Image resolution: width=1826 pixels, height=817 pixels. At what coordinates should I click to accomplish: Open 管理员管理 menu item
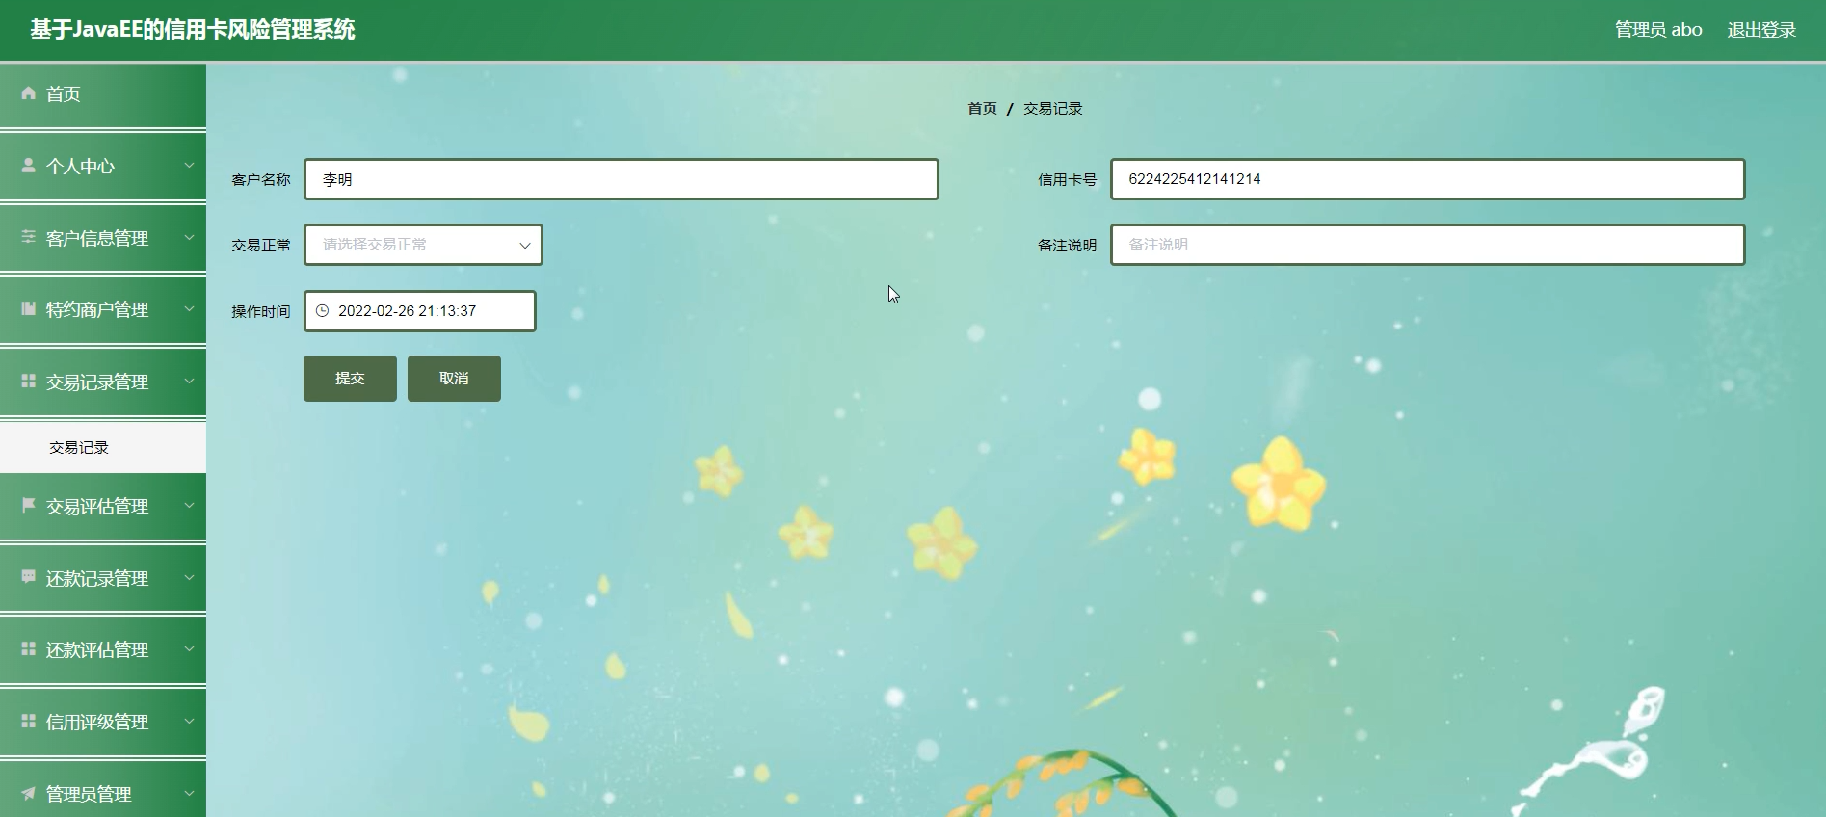pyautogui.click(x=103, y=791)
